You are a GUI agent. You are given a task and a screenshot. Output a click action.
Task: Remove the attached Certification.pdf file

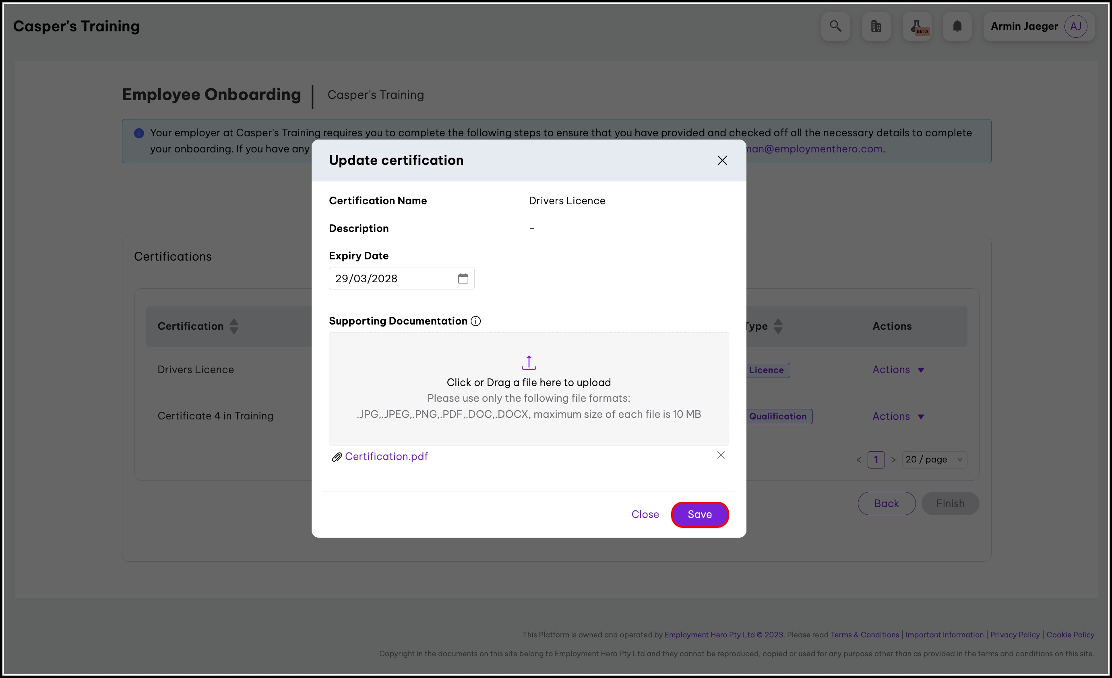pos(721,455)
